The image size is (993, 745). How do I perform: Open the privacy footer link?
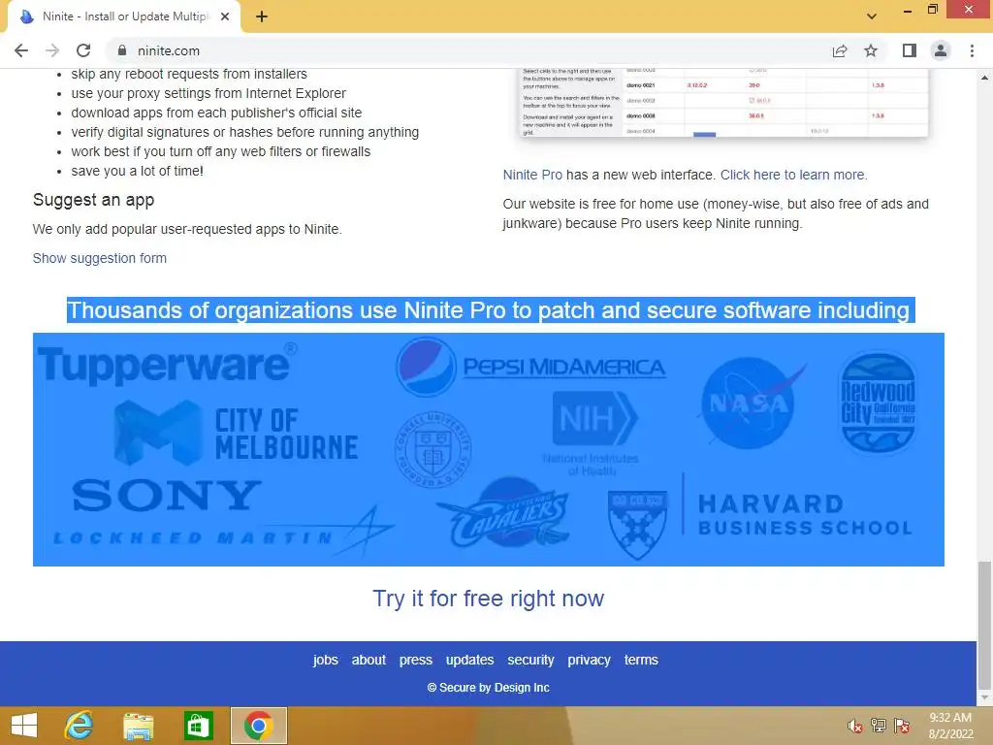589,660
